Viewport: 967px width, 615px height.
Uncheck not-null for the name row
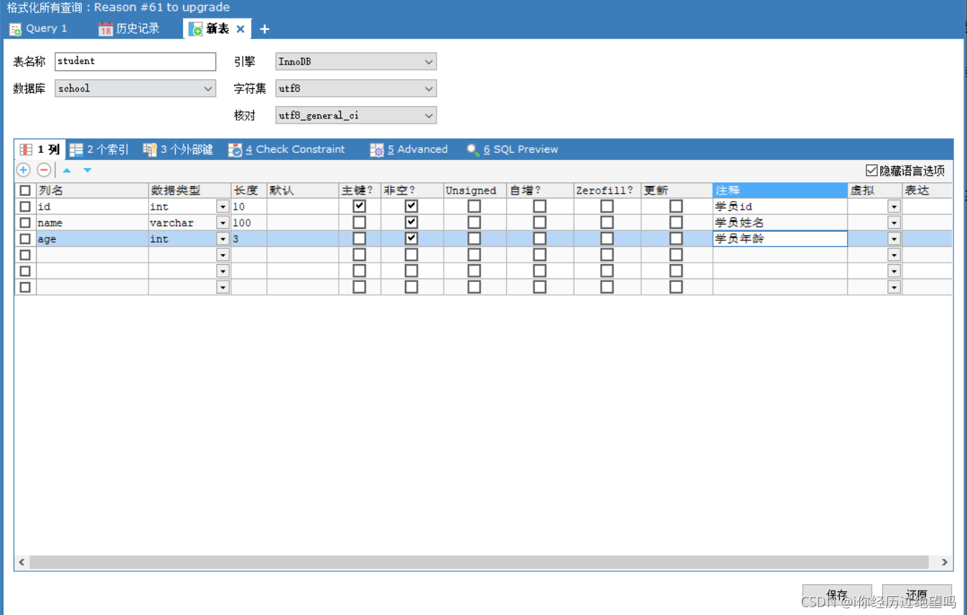tap(411, 222)
